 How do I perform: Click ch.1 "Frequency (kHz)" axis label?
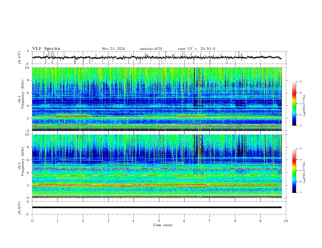(x=23, y=94)
